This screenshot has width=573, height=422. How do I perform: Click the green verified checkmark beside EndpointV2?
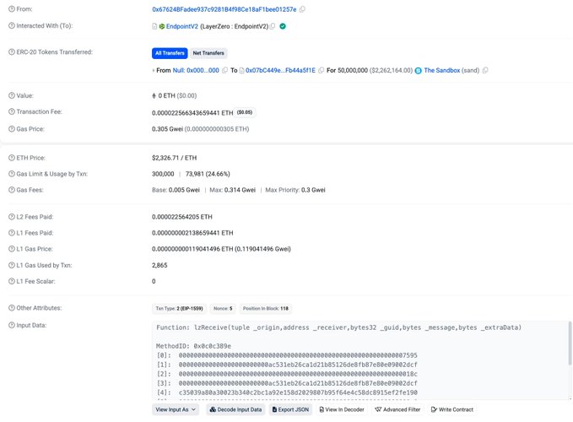click(283, 26)
